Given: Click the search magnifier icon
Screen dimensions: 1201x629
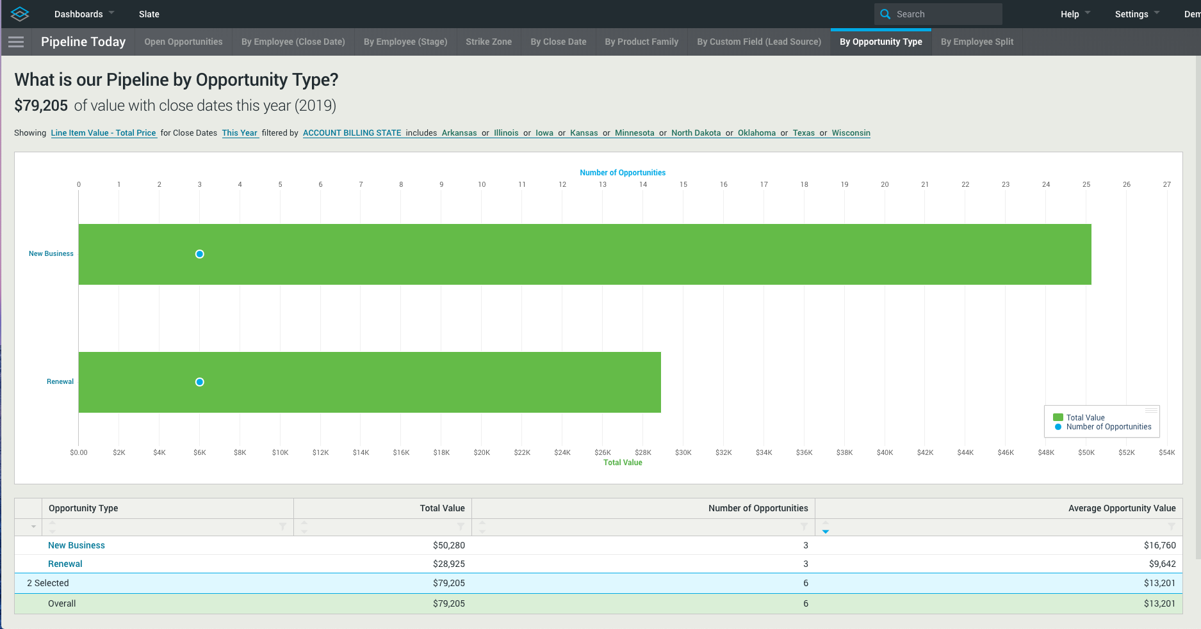Looking at the screenshot, I should (x=885, y=14).
